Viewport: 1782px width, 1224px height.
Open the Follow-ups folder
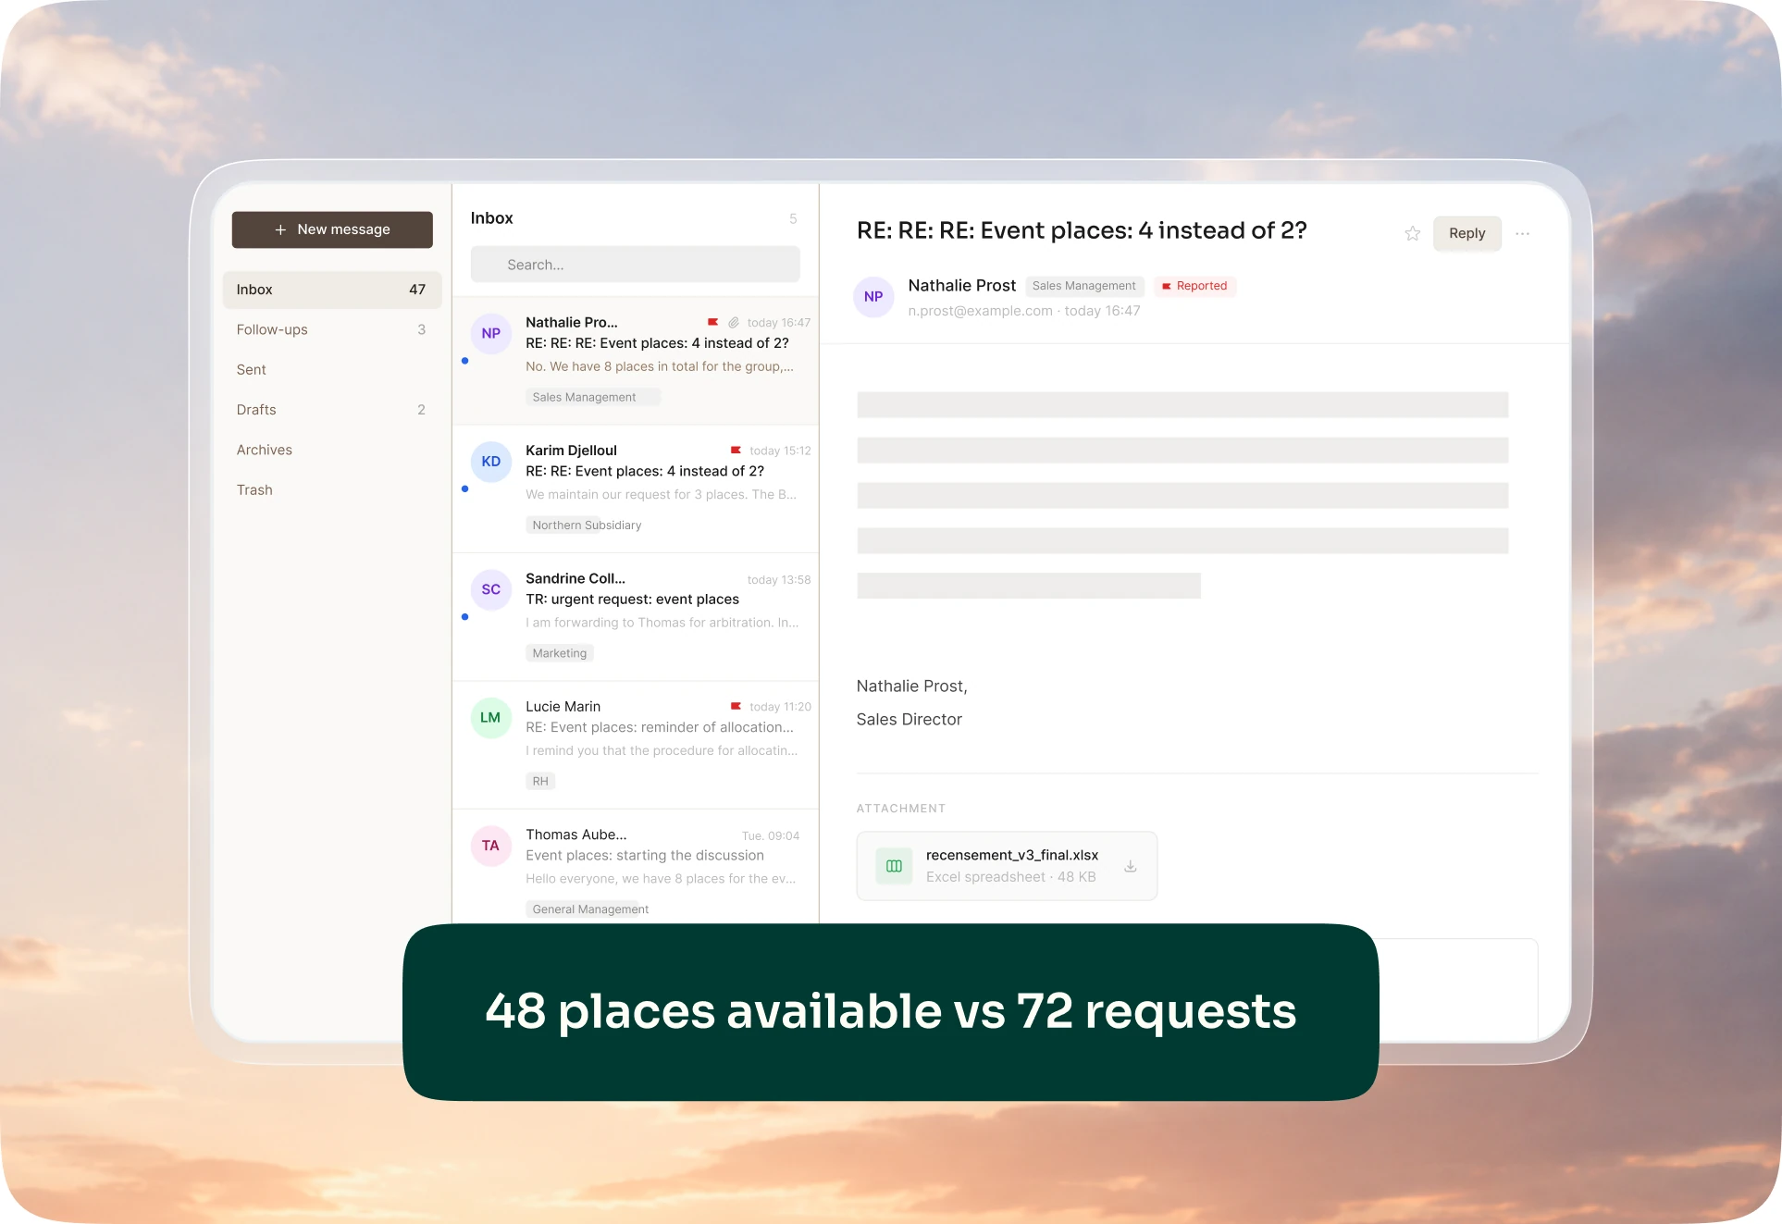click(x=332, y=329)
